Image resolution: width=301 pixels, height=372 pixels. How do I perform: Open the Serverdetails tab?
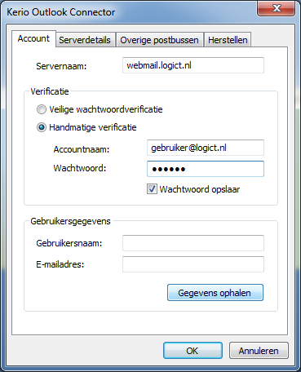point(85,40)
